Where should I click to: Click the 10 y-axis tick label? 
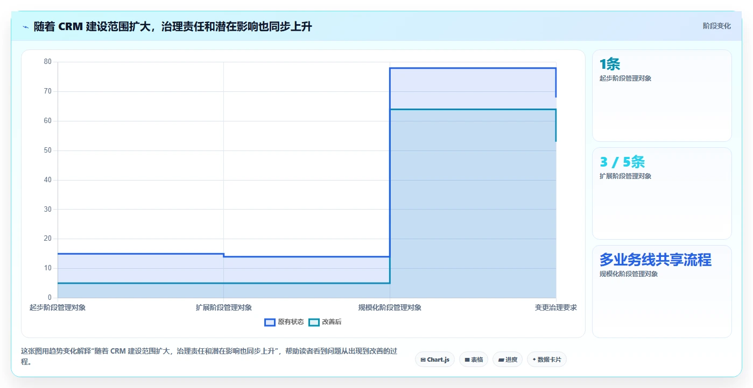pyautogui.click(x=48, y=268)
